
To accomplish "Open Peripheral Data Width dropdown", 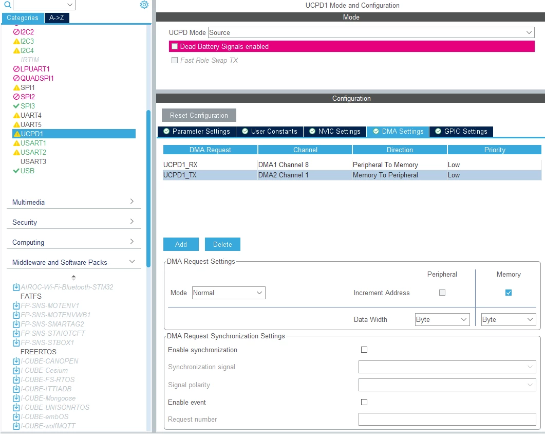I will point(442,319).
